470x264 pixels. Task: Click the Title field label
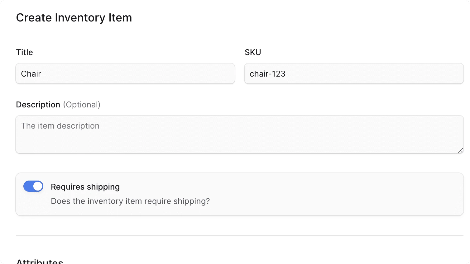[x=24, y=52]
